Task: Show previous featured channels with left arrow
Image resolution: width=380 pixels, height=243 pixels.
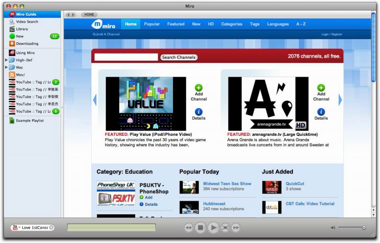Action: click(95, 99)
